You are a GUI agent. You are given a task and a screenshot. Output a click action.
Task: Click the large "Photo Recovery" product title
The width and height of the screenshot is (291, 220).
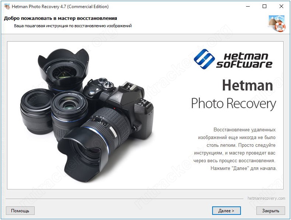[x=234, y=103]
